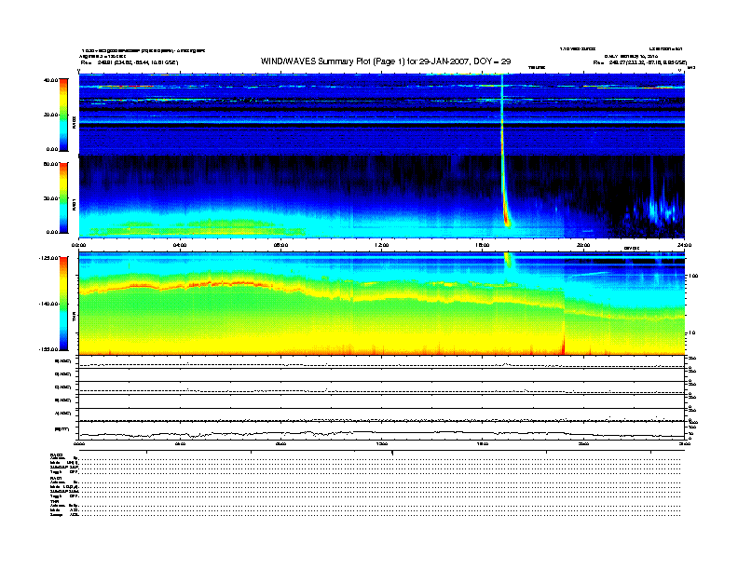Click the 40.00 label on RAD2 scale
Image resolution: width=738 pixels, height=570 pixels.
50,80
